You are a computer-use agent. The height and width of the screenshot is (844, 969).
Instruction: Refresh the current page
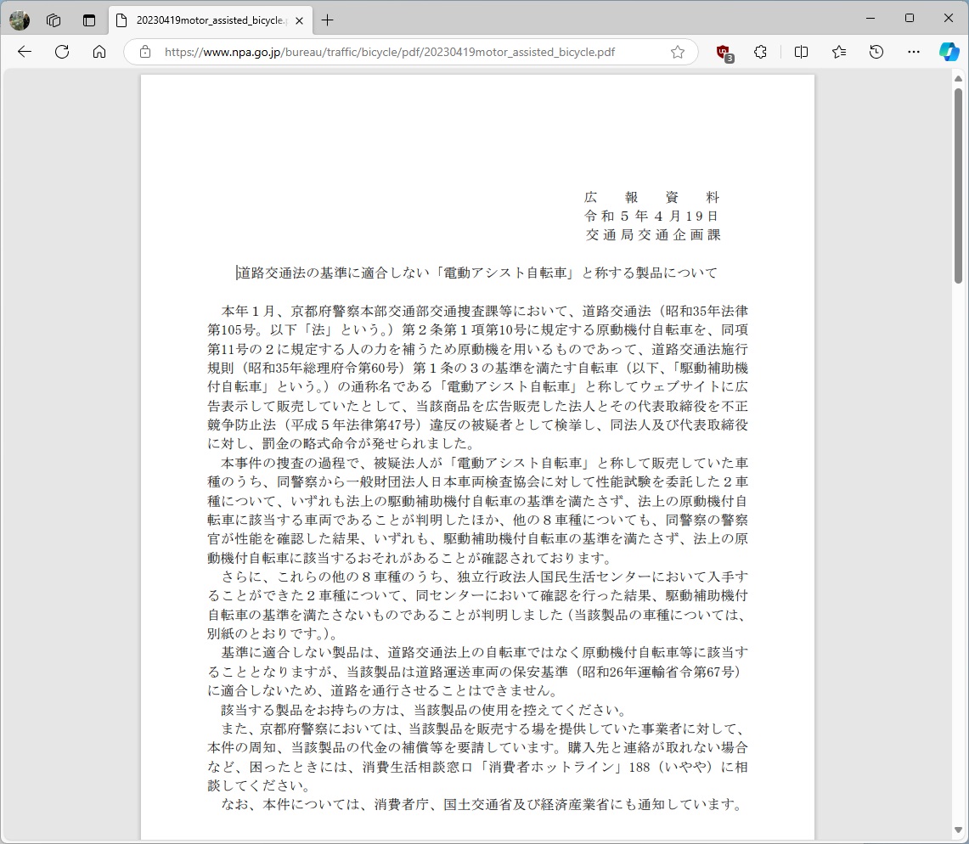click(62, 52)
